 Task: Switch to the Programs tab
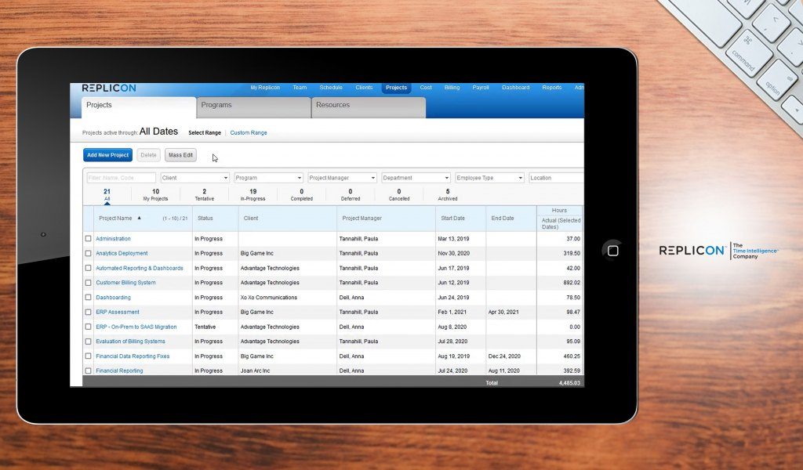click(x=253, y=106)
